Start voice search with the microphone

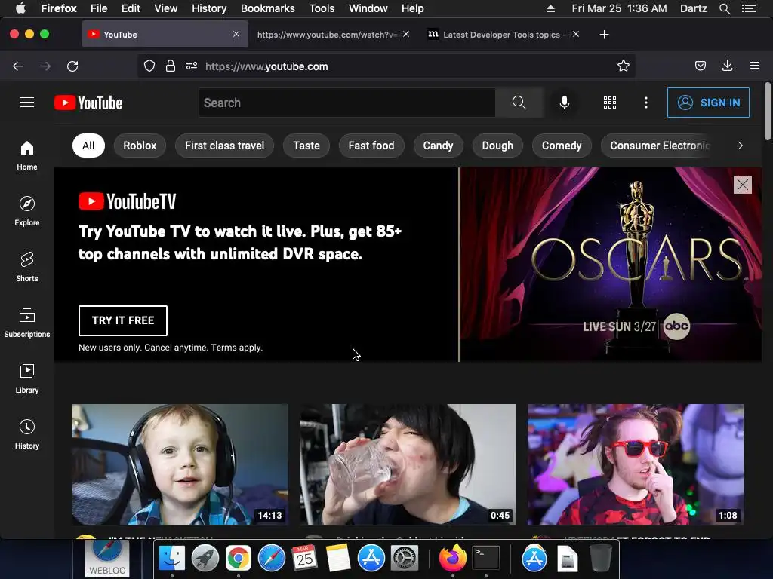pos(565,103)
